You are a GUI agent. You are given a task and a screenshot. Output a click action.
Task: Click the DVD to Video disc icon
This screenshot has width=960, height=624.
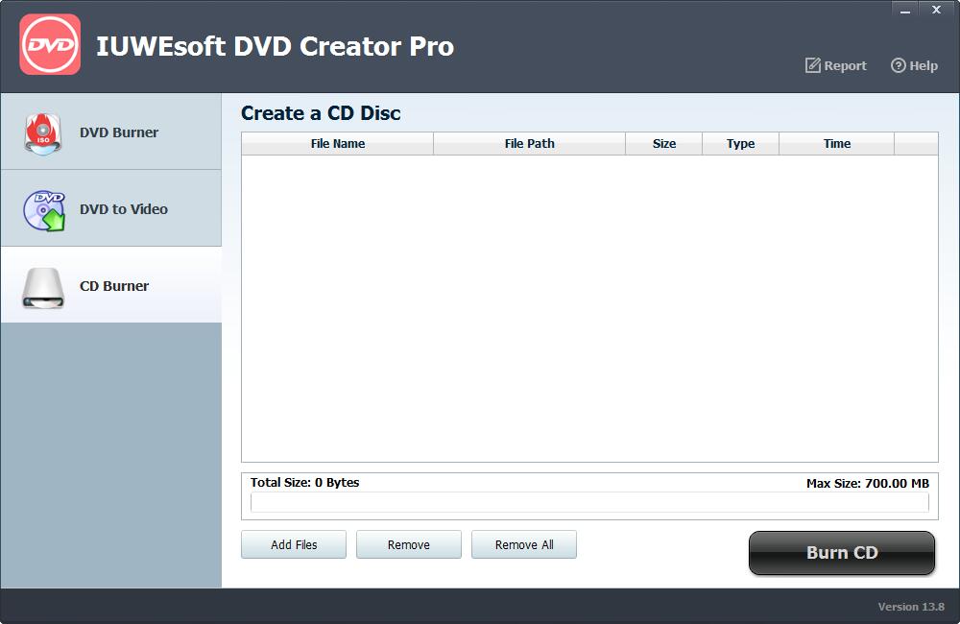pyautogui.click(x=44, y=210)
